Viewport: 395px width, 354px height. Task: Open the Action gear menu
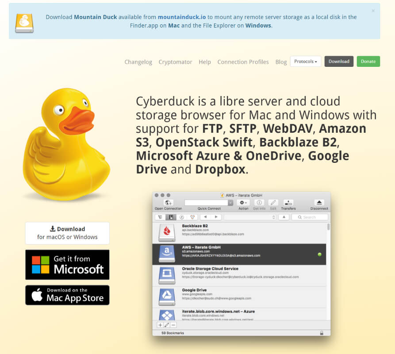pos(243,203)
